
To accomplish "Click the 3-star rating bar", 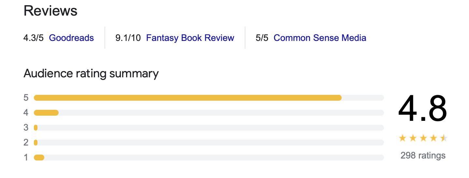I will (x=209, y=128).
